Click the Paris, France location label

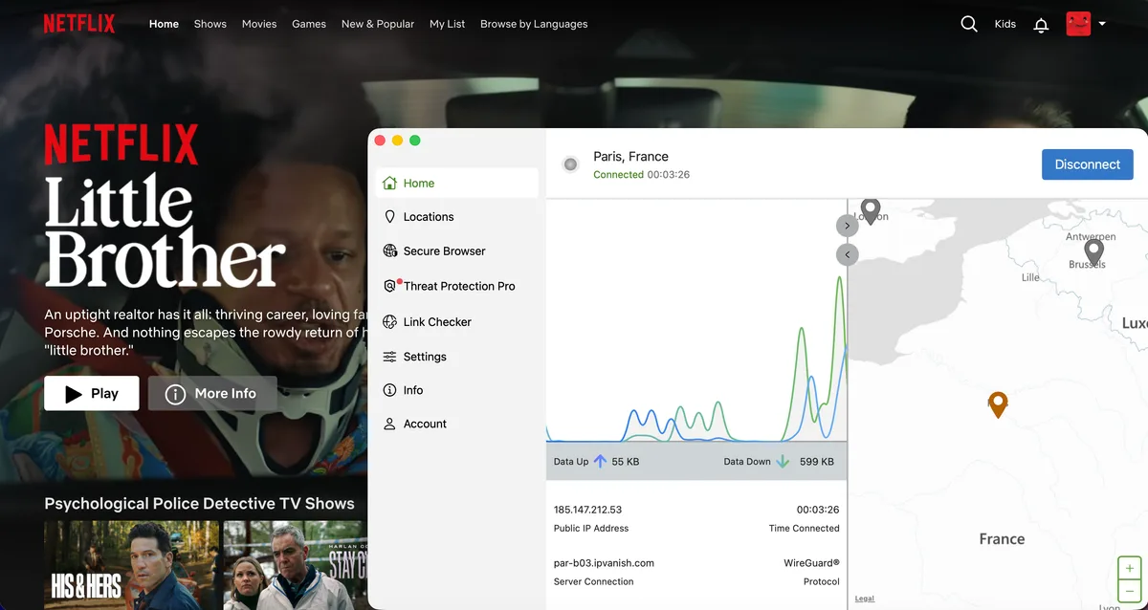click(x=630, y=157)
